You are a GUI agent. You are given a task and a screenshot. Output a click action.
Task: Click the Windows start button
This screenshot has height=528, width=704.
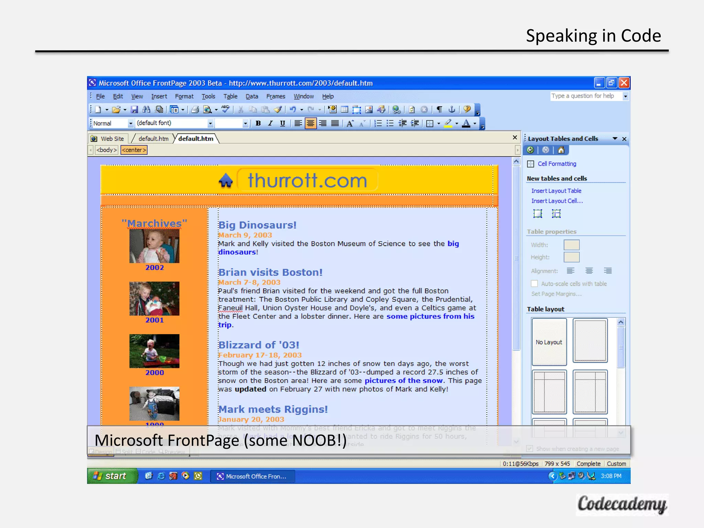[112, 476]
